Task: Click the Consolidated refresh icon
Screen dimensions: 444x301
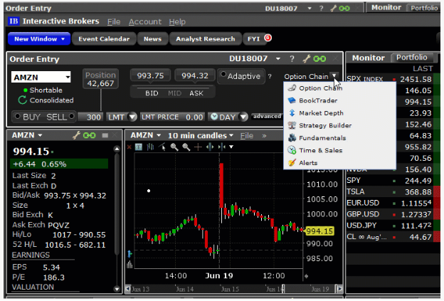Action: coord(22,100)
